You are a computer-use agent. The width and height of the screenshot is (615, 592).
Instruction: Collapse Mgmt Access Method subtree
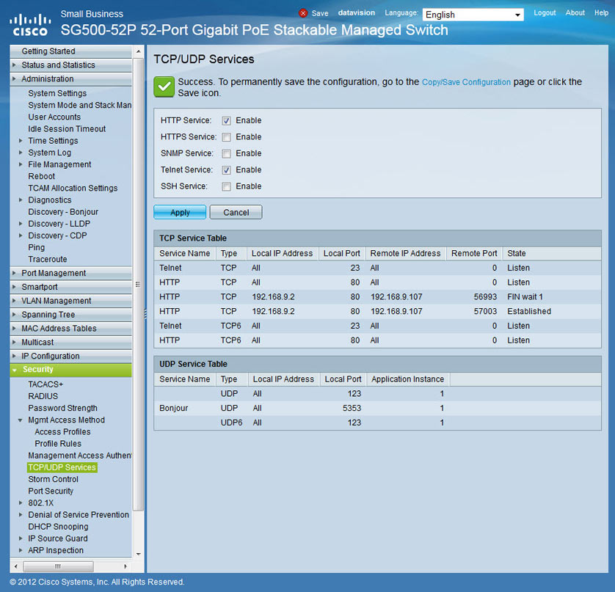pos(21,420)
